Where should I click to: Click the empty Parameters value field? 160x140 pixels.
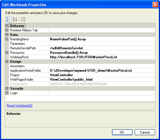[x=102, y=44]
